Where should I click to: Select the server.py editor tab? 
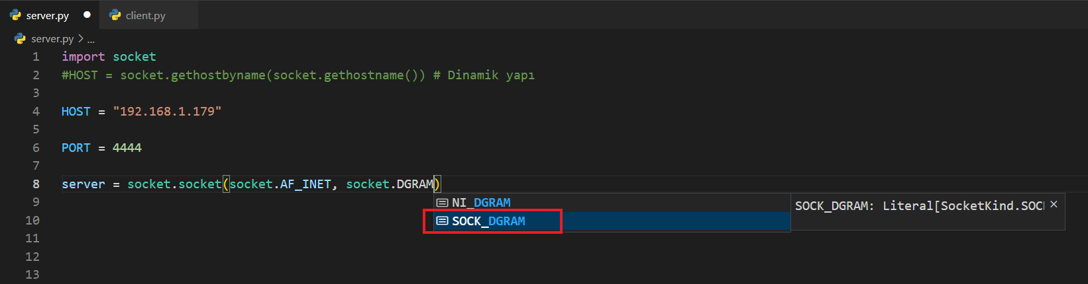(47, 15)
